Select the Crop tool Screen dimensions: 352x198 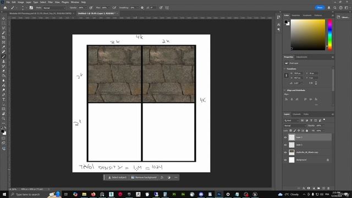pyautogui.click(x=3, y=37)
